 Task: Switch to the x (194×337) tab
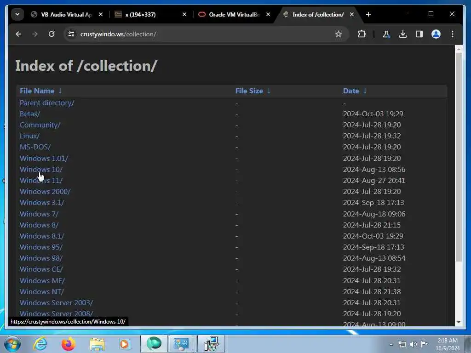141,14
